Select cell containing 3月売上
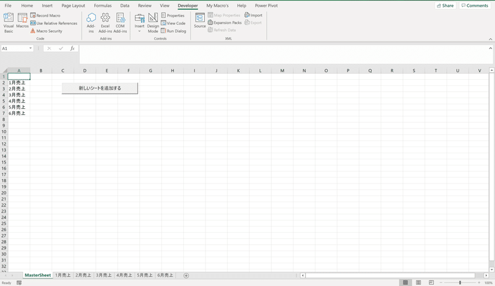Screen dimensions: 495x286 coord(19,95)
